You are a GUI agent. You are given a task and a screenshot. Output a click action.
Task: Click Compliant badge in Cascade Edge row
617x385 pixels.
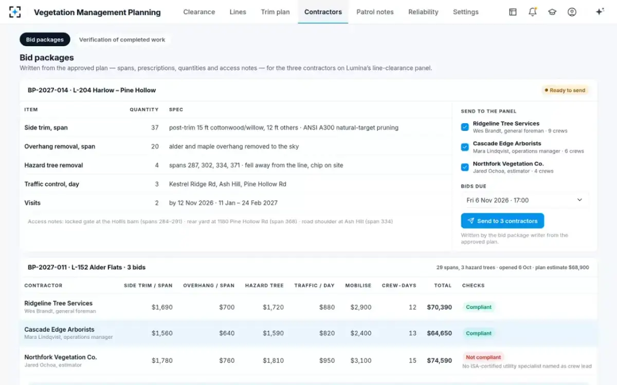coord(479,333)
